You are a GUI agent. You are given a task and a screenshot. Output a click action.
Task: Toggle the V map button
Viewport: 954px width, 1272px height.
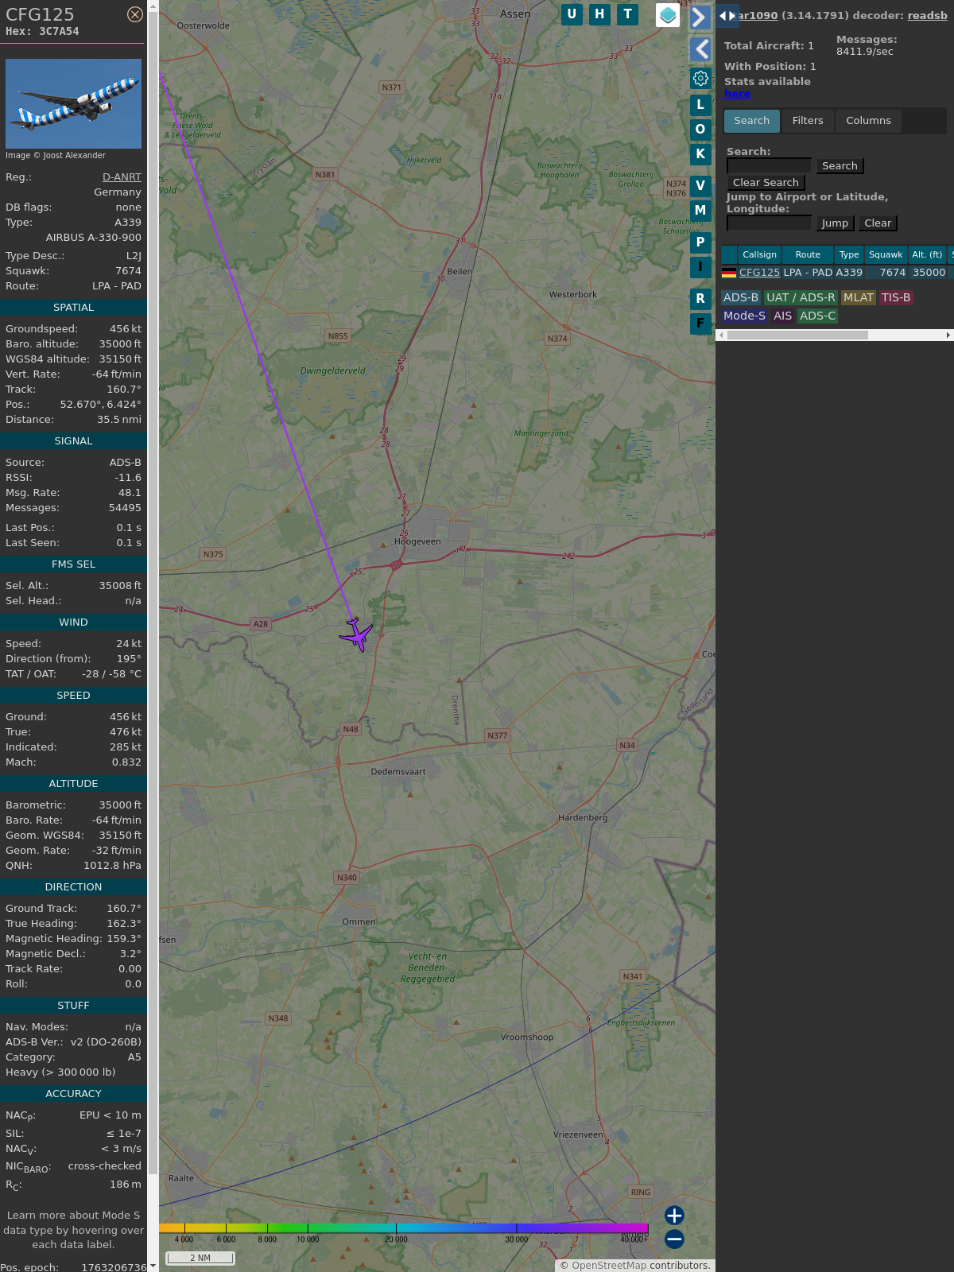[700, 186]
